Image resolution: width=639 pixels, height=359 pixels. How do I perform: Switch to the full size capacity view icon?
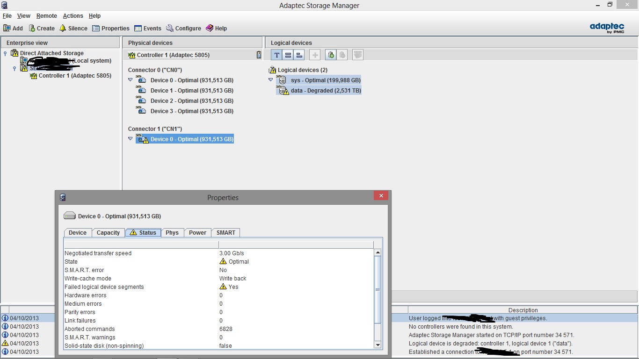(288, 55)
